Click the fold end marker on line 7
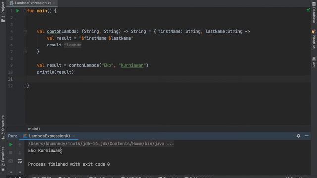 coord(25,52)
